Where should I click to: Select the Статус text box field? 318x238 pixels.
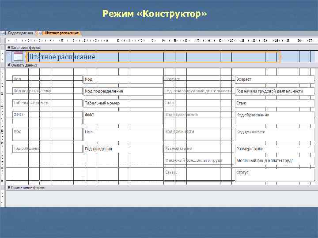pyautogui.click(x=275, y=175)
